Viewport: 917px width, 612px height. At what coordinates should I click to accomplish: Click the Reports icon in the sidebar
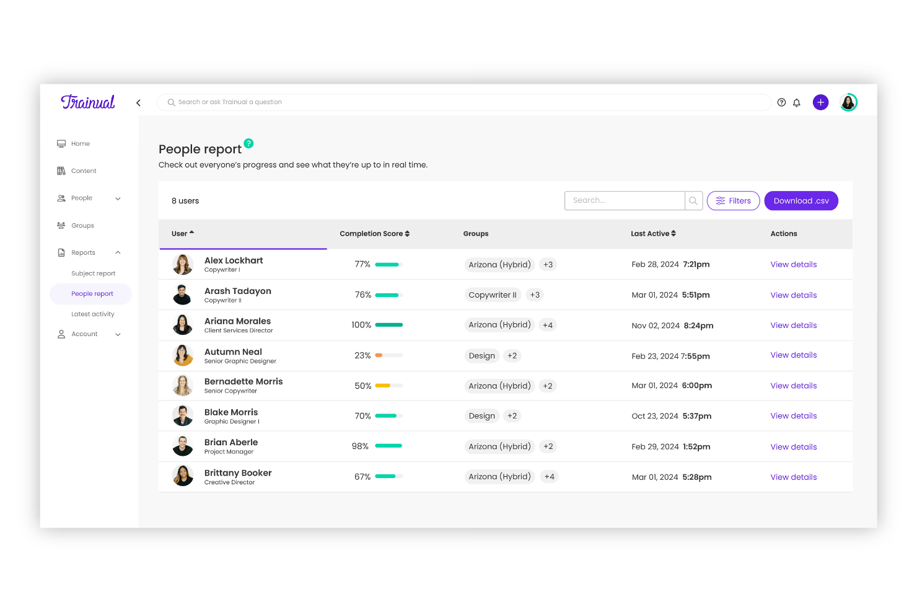61,252
